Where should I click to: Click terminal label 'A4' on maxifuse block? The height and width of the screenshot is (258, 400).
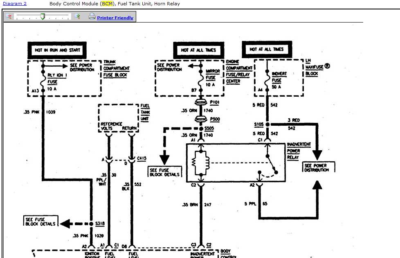tap(260, 90)
